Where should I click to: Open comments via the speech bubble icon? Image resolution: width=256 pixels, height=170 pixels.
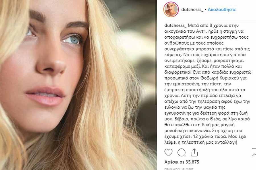tap(181, 152)
